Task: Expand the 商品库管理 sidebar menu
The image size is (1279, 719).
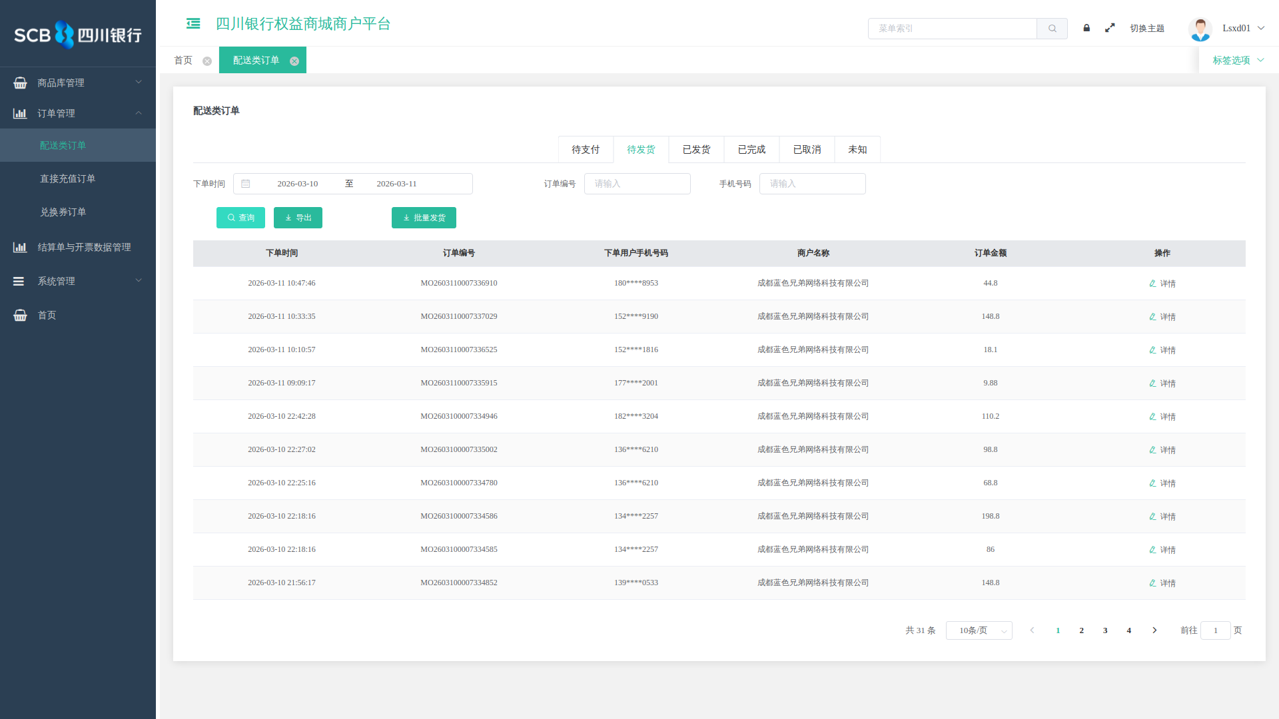Action: 78,83
